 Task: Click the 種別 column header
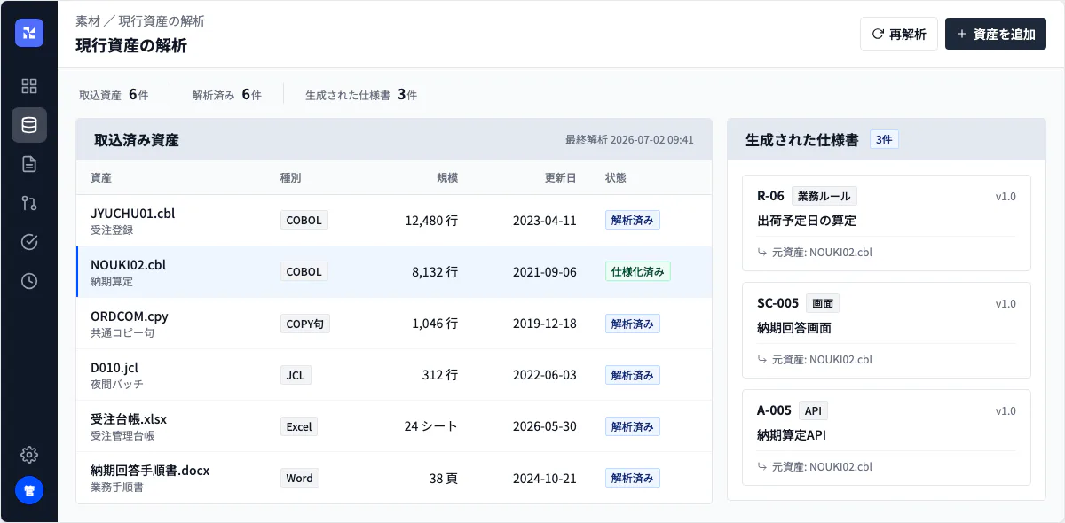point(291,178)
